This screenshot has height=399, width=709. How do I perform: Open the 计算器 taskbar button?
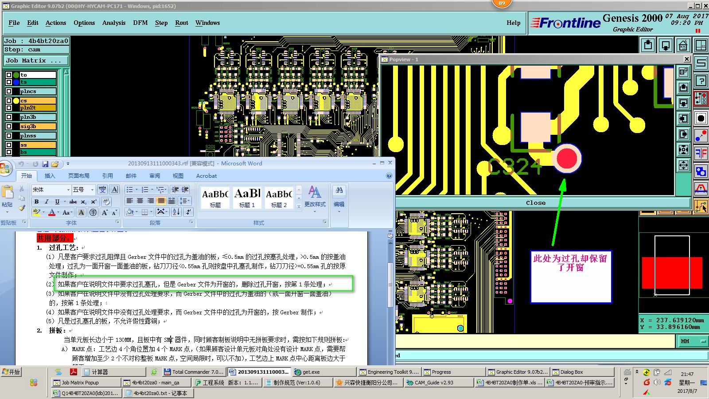[x=114, y=372]
